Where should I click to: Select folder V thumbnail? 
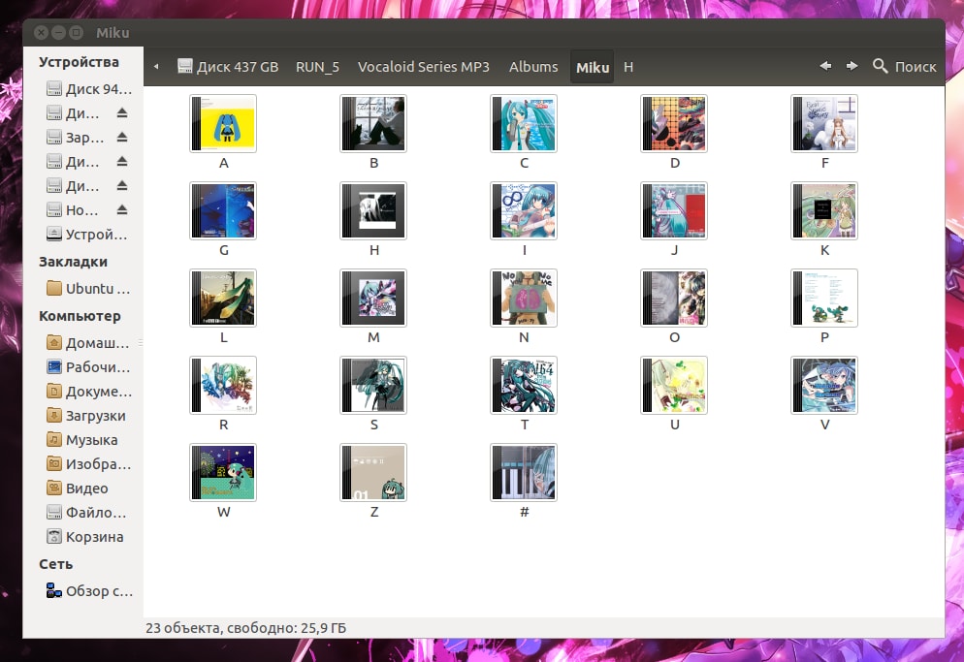pyautogui.click(x=824, y=386)
